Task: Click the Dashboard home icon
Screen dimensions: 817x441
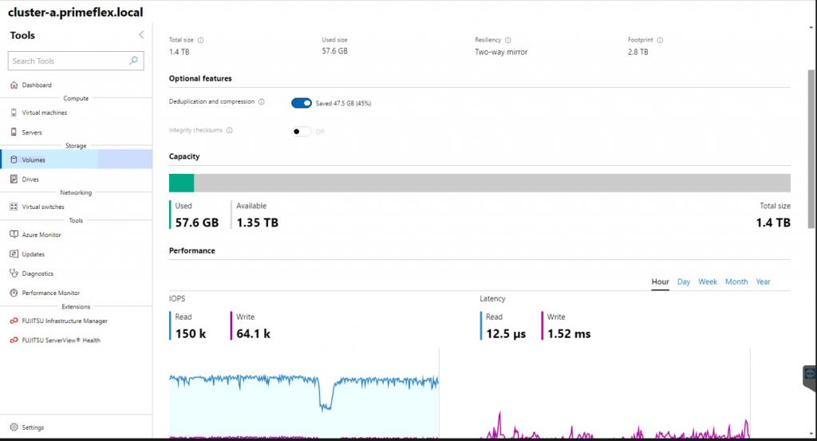Action: click(x=14, y=85)
